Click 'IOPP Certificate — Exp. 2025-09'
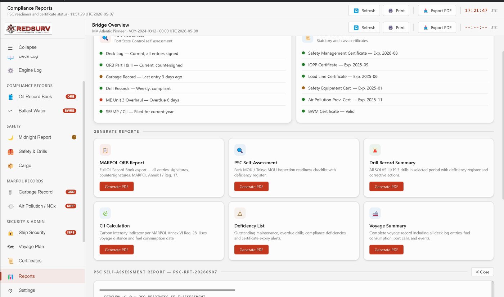The width and height of the screenshot is (504, 297). (x=395, y=65)
